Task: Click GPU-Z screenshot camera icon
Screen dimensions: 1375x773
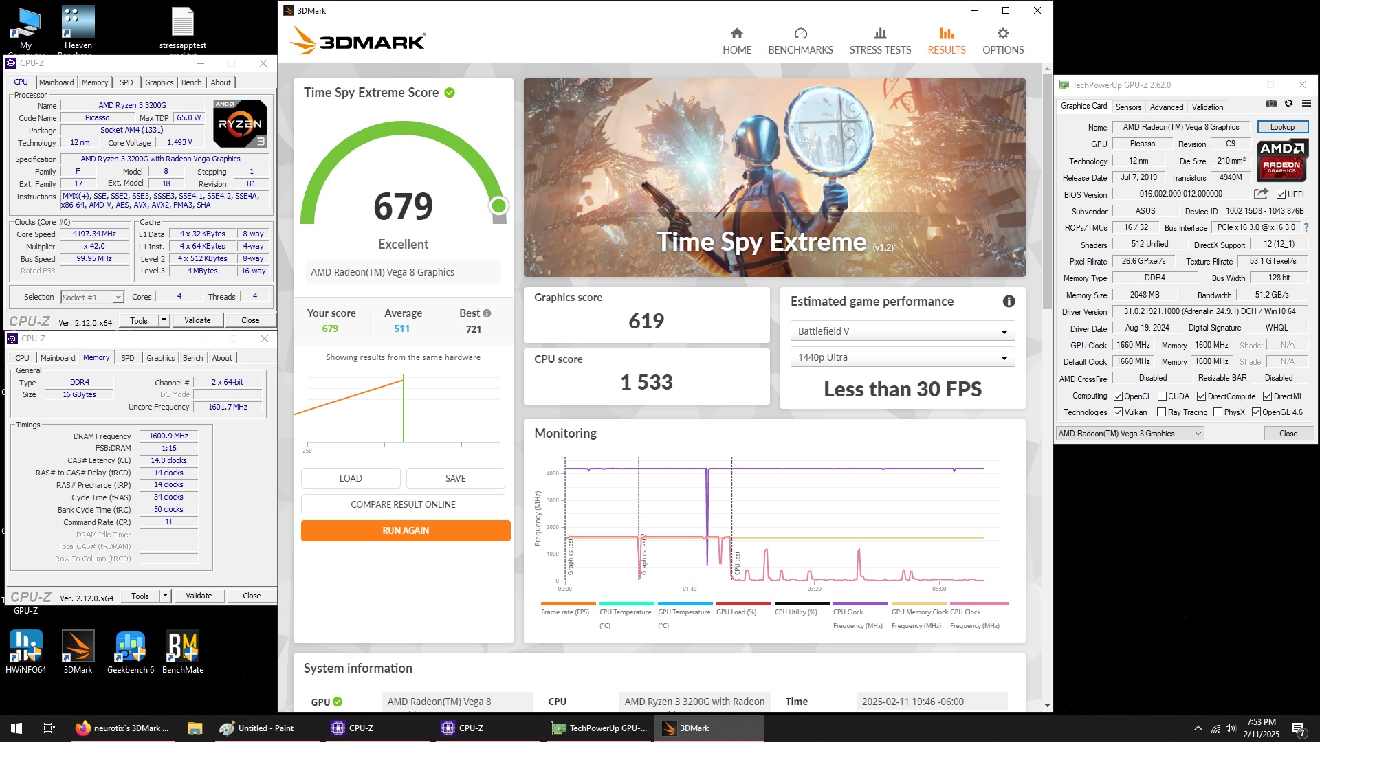Action: pyautogui.click(x=1271, y=104)
